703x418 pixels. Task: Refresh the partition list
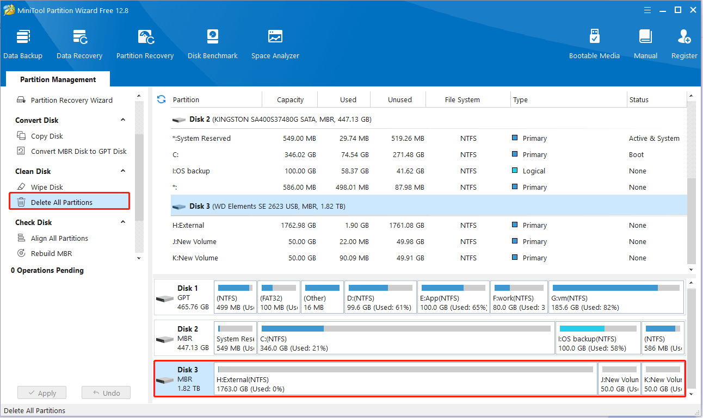point(161,99)
